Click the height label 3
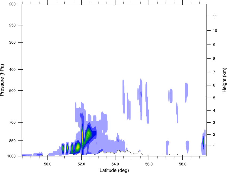This screenshot has height=173, width=227. [x=214, y=123]
